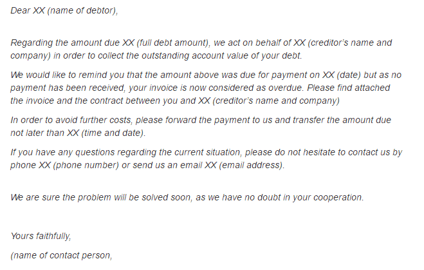The width and height of the screenshot is (424, 270).
Task: Click the 'Dear XX (name of debtor)' greeting
Action: pyautogui.click(x=64, y=10)
